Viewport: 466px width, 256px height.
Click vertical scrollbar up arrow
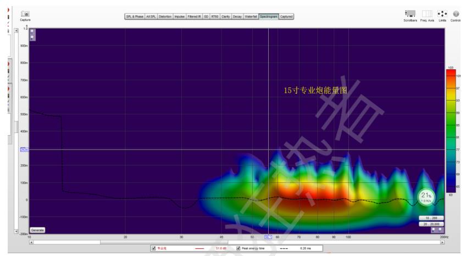[x=16, y=30]
